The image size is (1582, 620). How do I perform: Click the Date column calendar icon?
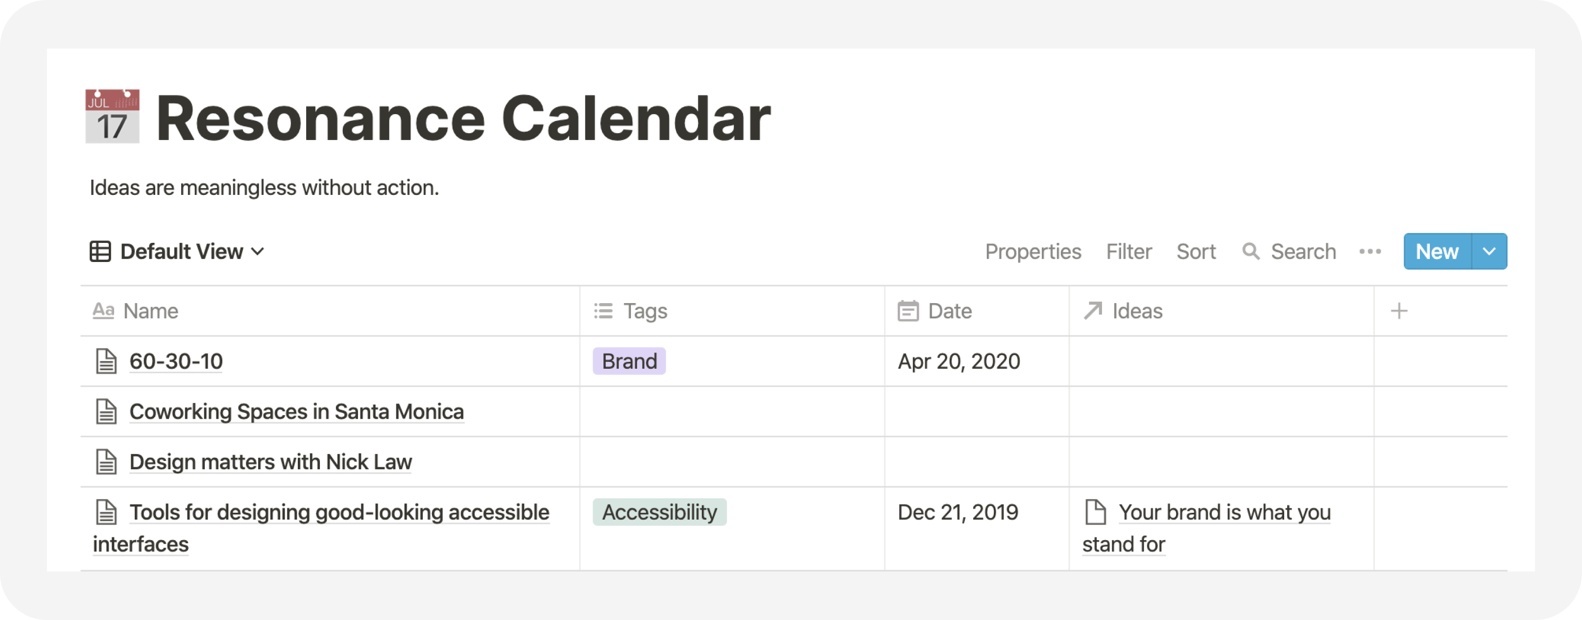tap(908, 311)
